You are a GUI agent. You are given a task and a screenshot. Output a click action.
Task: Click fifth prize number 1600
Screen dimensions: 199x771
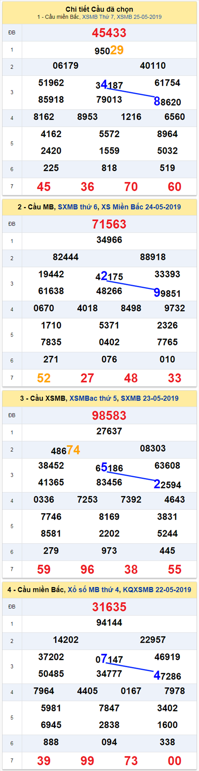(x=167, y=725)
